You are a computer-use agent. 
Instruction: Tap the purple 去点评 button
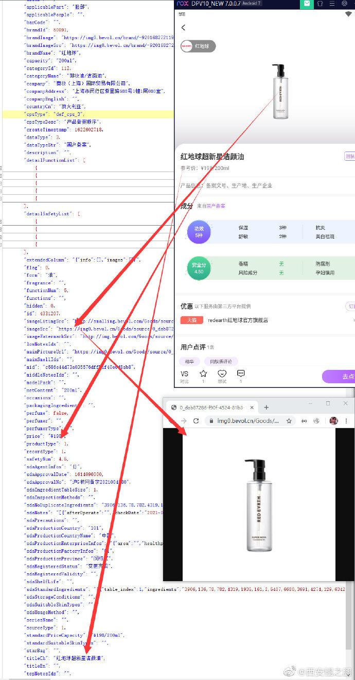(x=339, y=377)
